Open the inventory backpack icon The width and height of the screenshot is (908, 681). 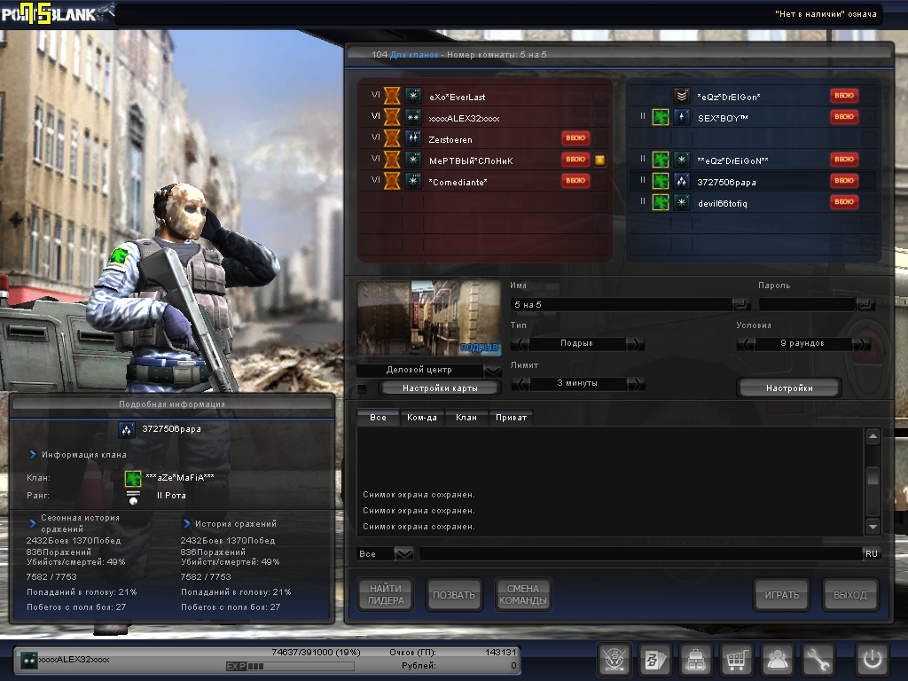coord(696,660)
